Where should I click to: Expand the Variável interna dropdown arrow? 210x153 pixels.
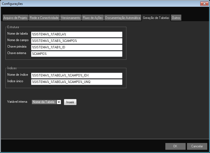coord(59,102)
